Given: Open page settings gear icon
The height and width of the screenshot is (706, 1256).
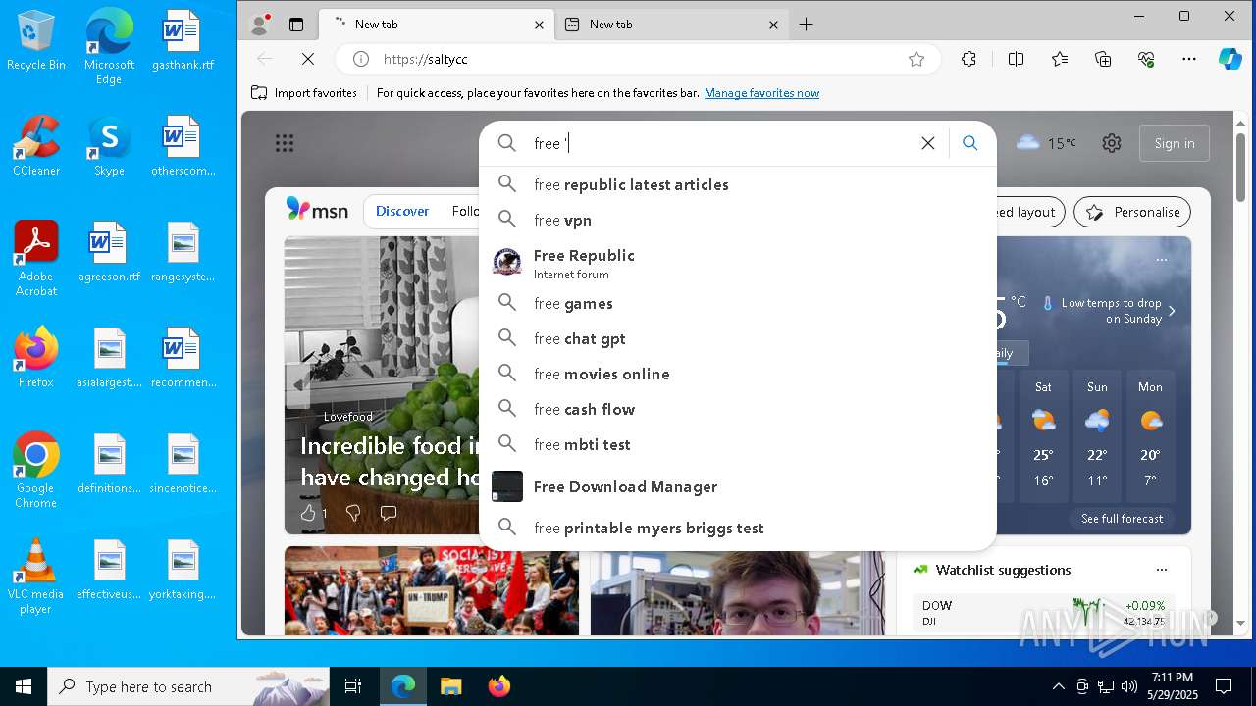Looking at the screenshot, I should (x=1111, y=143).
